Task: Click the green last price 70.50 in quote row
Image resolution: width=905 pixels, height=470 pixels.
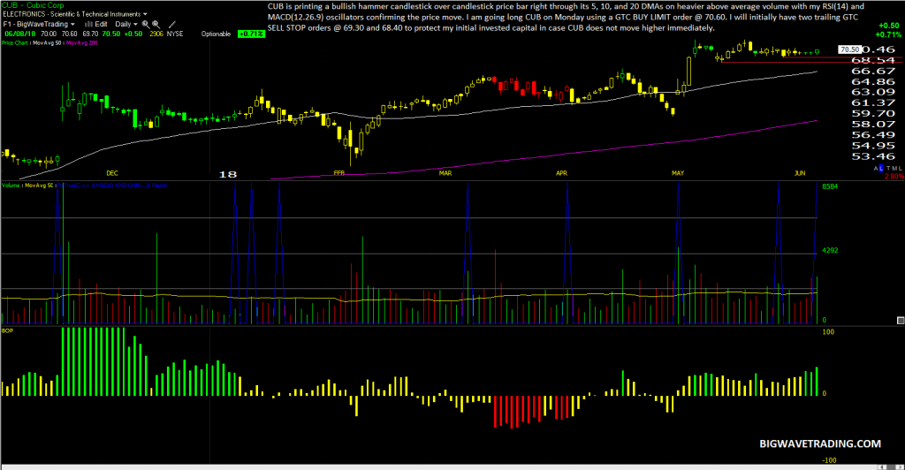Action: point(111,34)
